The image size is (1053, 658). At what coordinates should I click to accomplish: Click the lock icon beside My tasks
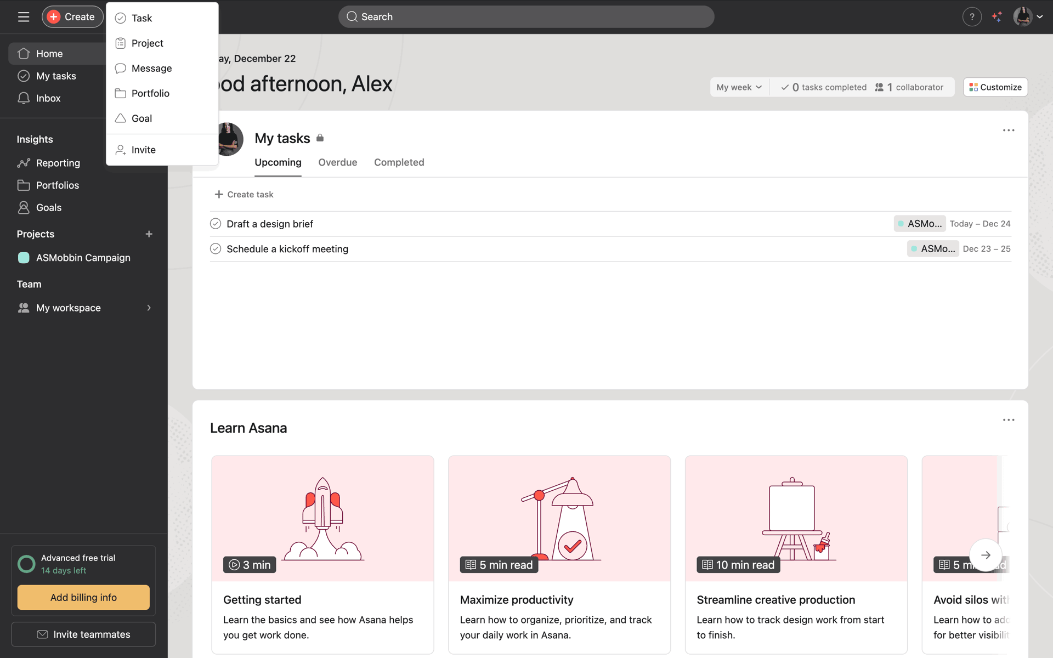coord(320,138)
